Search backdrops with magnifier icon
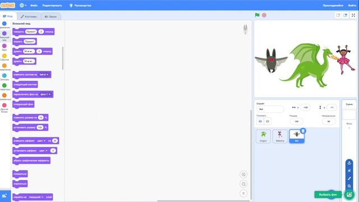The height and width of the screenshot is (202, 359). tap(349, 186)
